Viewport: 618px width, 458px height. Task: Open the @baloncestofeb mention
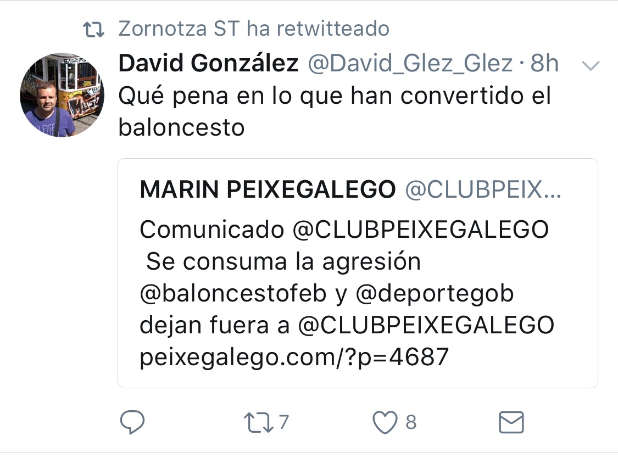(x=233, y=293)
